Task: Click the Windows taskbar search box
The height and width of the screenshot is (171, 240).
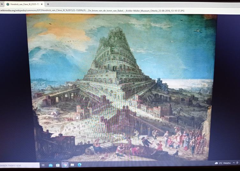Action: click(19, 165)
